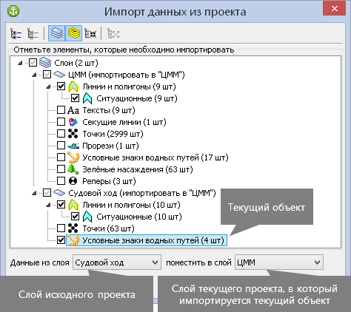Toggle the gray layers stack toolbar button
Image resolution: width=351 pixels, height=312 pixels.
(56, 33)
